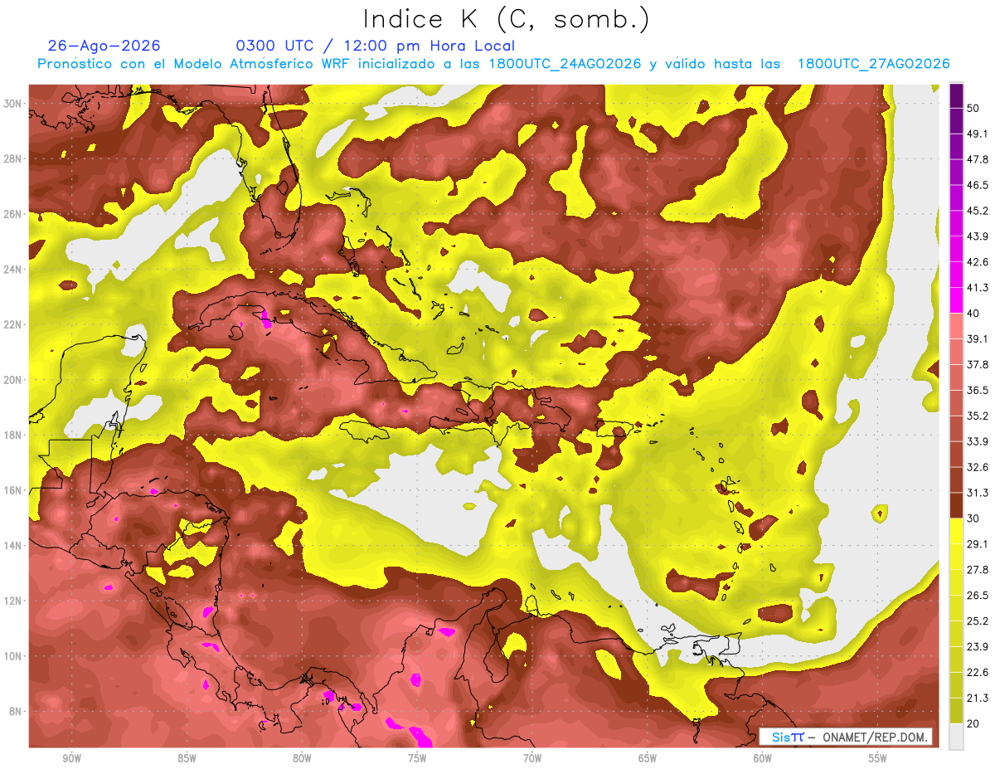Click the gray swatch below the 20 label
The image size is (995, 769).
coord(956,736)
